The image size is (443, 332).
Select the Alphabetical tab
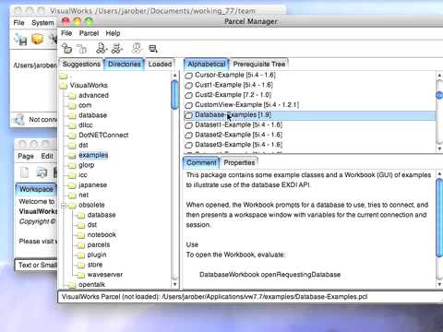coord(207,65)
